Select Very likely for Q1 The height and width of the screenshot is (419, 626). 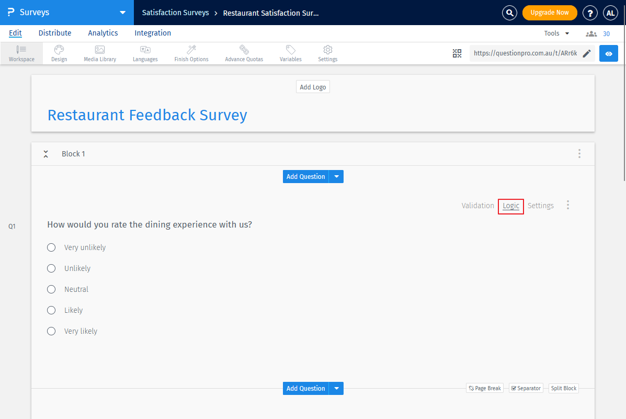coord(51,331)
